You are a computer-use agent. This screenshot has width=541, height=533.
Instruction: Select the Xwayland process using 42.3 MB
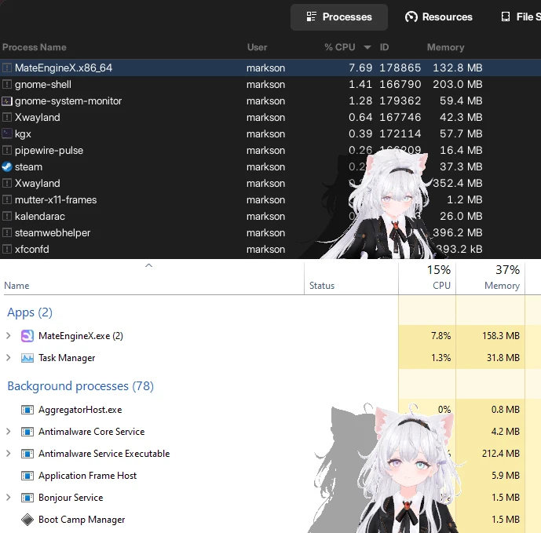pyautogui.click(x=270, y=117)
